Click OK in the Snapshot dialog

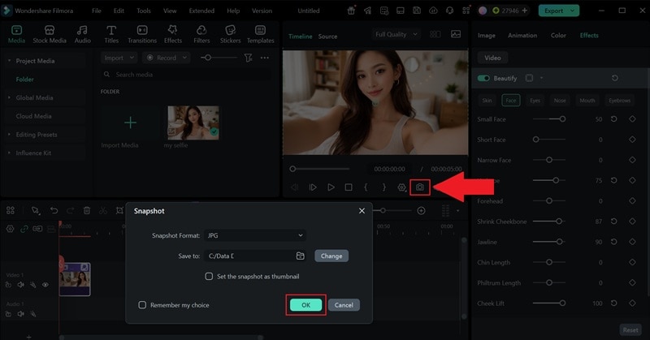[306, 305]
